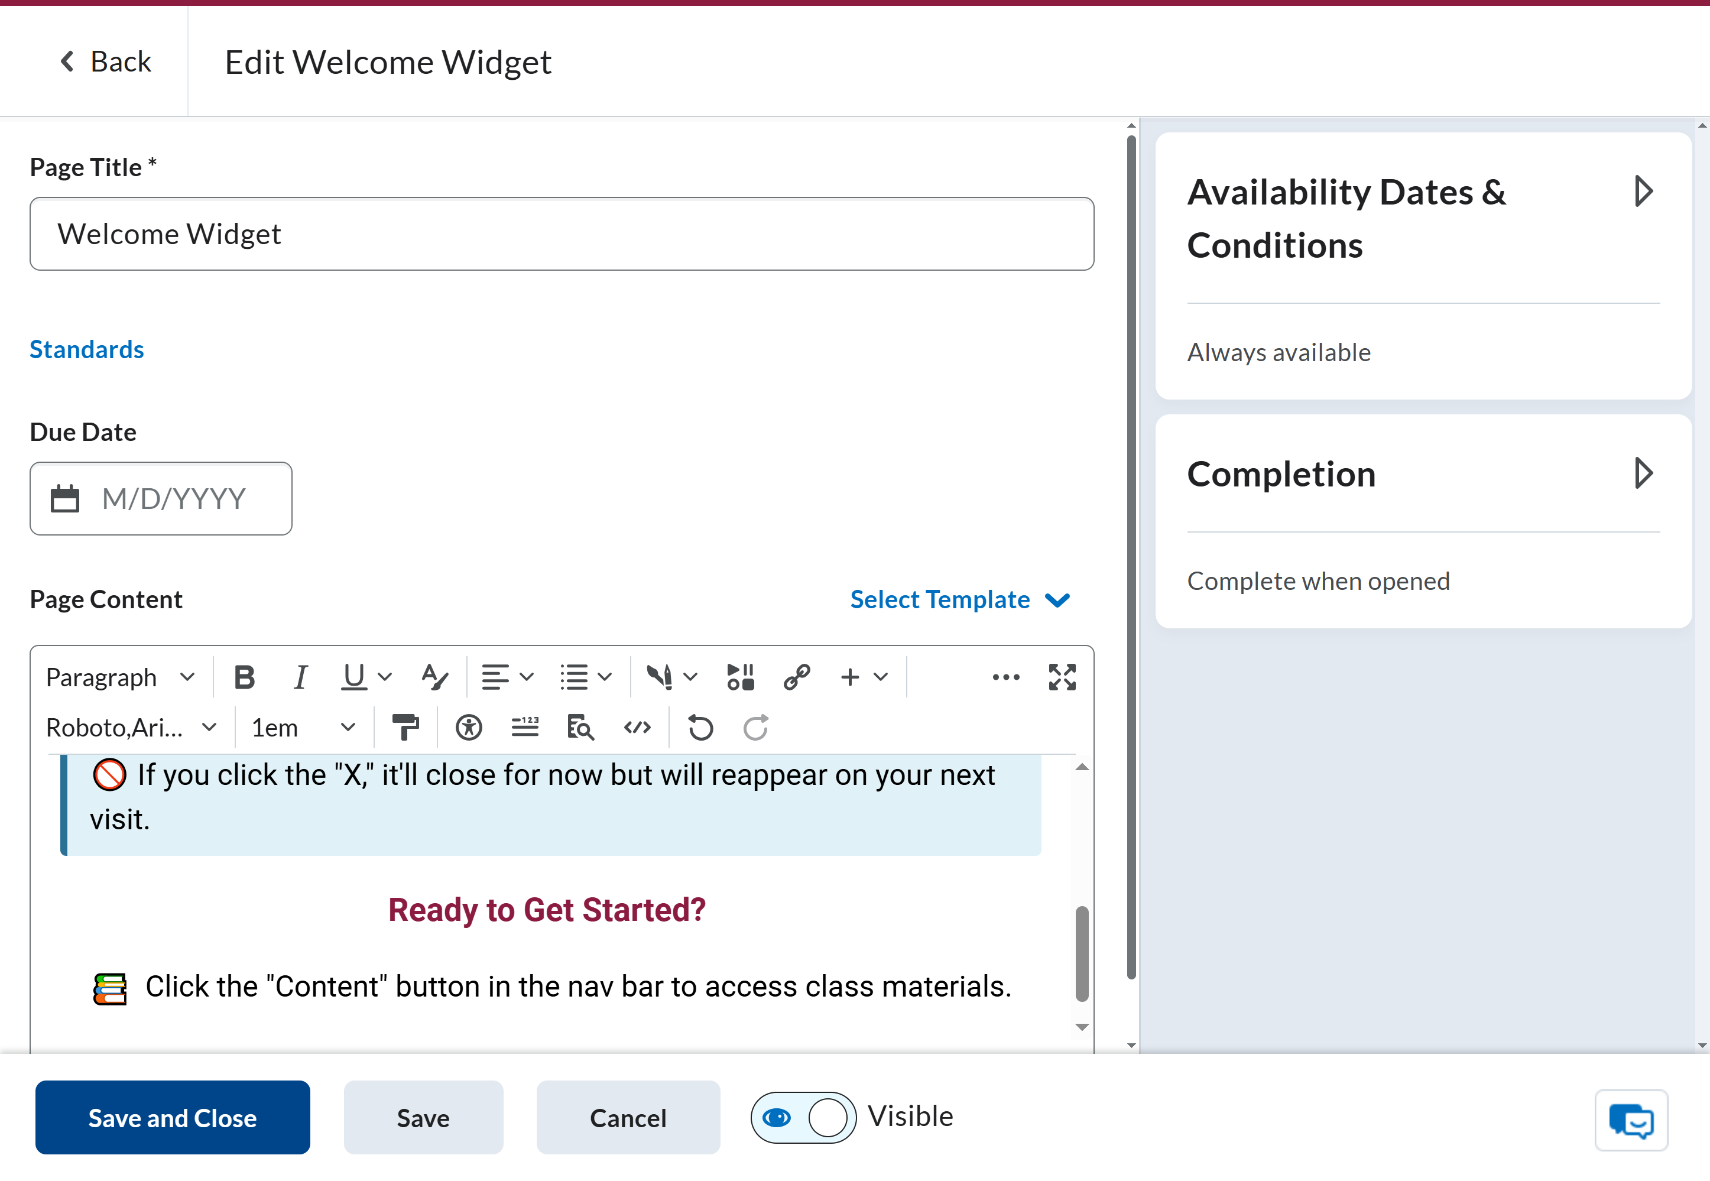Open the underline options chevron
Screen dimensions: 1710x1181
[384, 677]
